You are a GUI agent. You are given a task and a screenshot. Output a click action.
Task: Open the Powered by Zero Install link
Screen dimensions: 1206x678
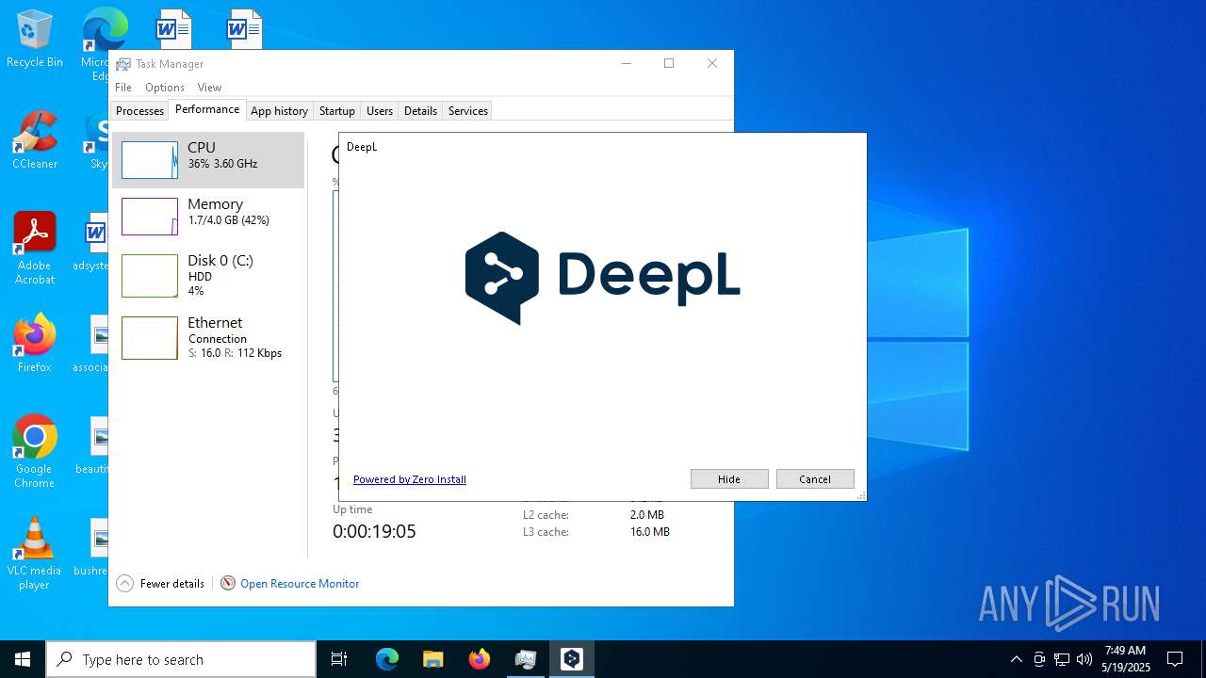410,479
